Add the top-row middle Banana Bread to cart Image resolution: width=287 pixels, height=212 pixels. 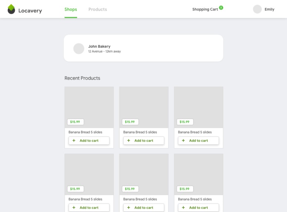(x=143, y=141)
